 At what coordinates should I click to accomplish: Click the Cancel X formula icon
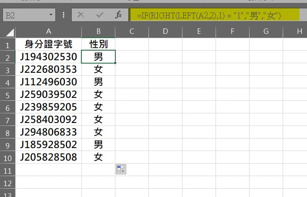[x=81, y=15]
